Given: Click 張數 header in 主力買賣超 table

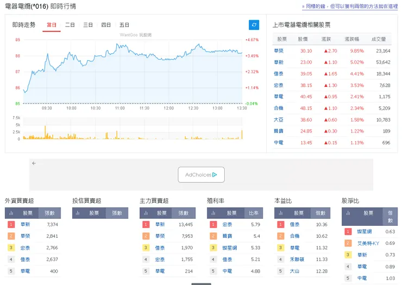Looking at the screenshot, I should [x=183, y=213].
